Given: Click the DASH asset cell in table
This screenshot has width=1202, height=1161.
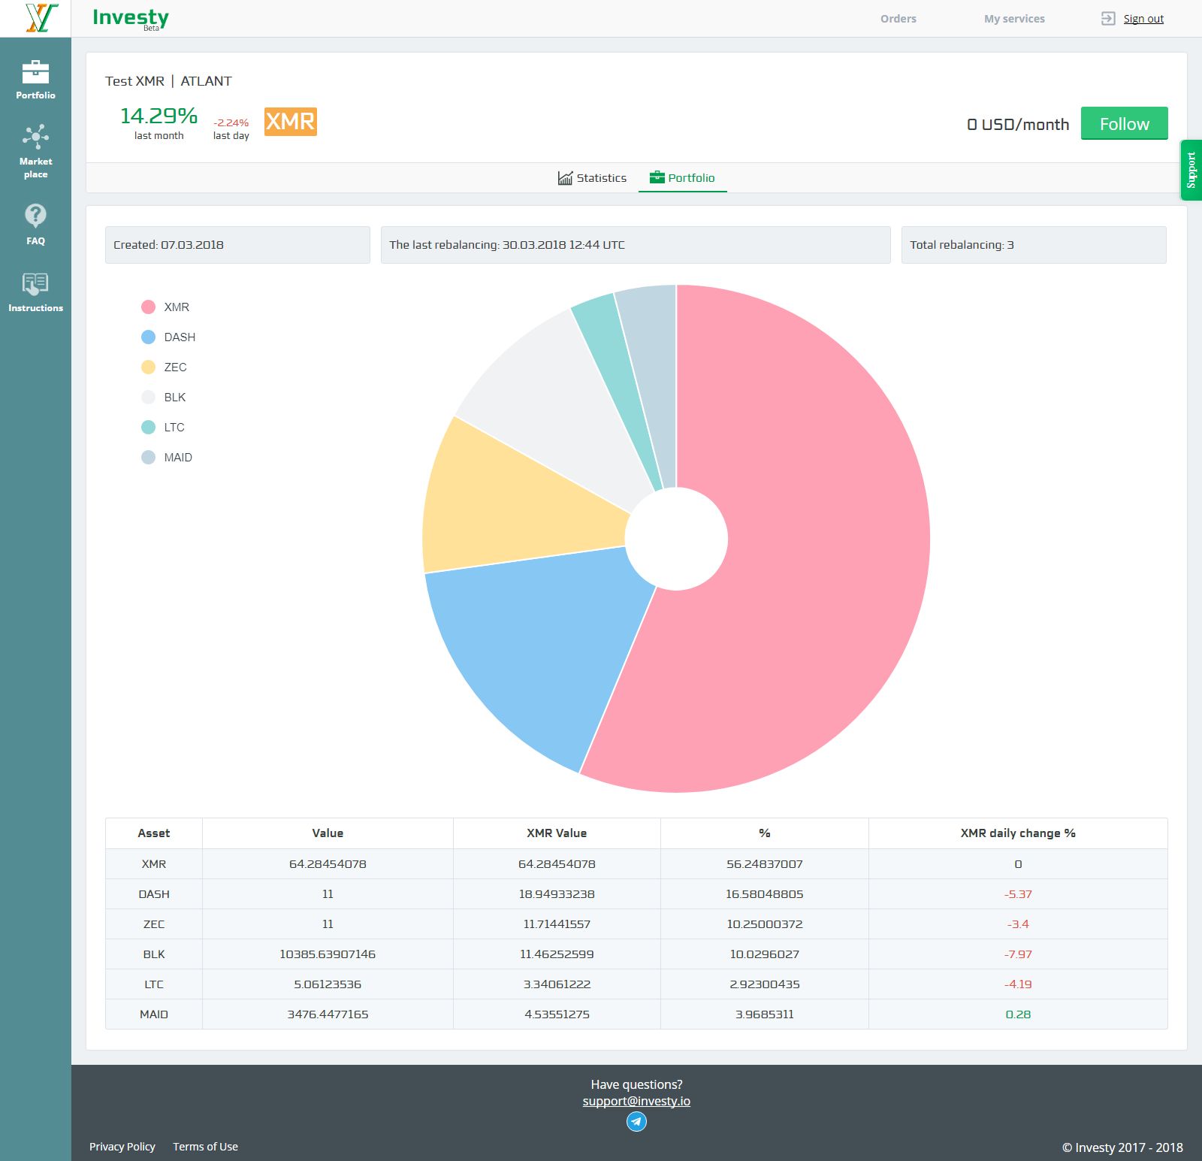Looking at the screenshot, I should pos(154,894).
